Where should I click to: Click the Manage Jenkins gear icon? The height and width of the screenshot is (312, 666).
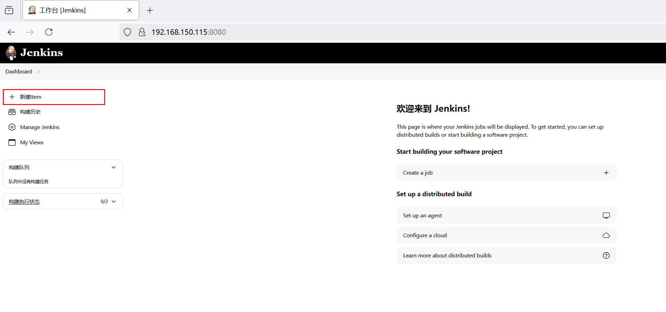[12, 127]
